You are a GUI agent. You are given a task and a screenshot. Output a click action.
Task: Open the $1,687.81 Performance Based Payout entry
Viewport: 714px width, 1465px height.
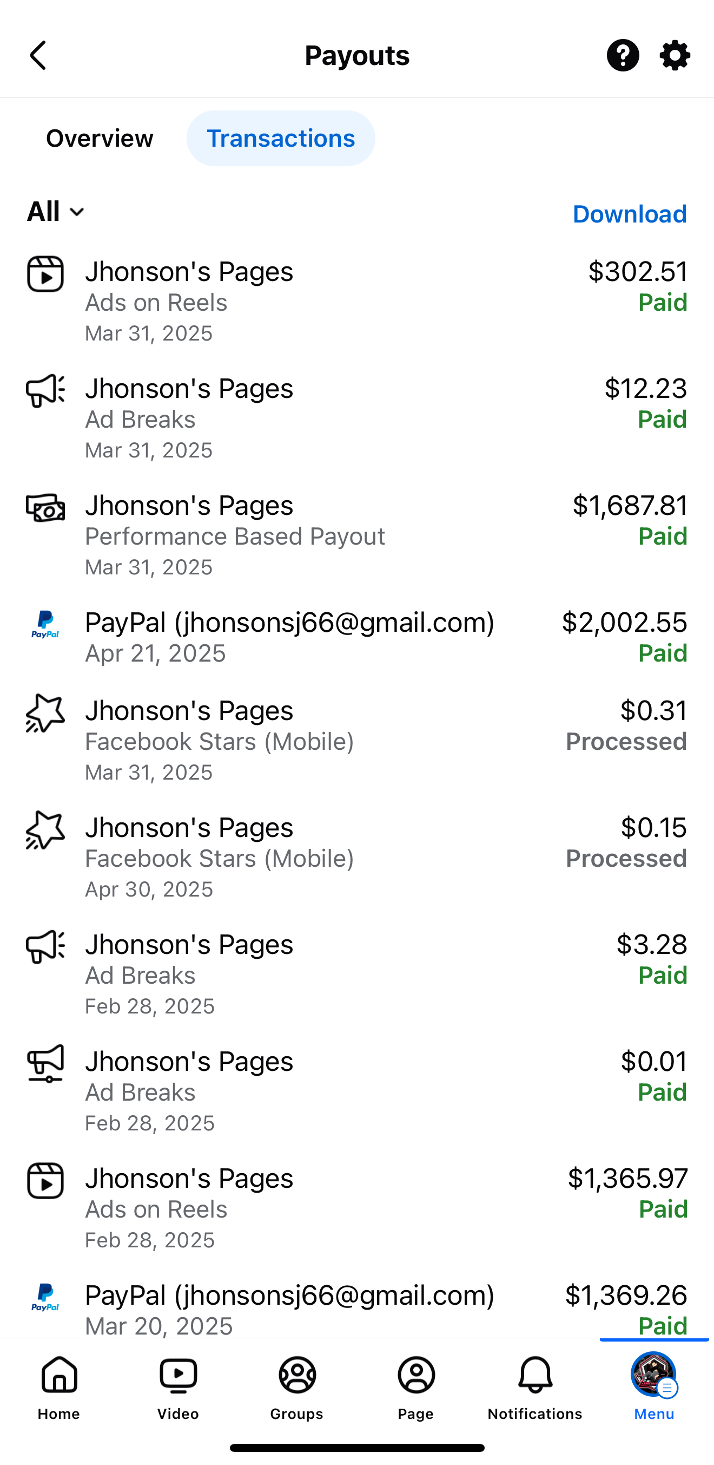(356, 536)
